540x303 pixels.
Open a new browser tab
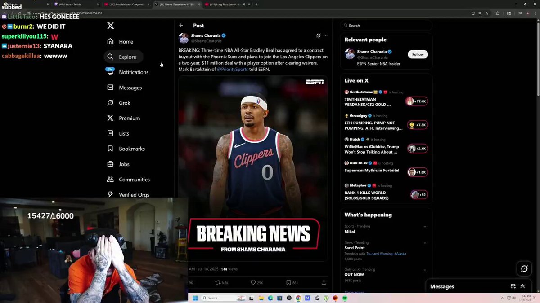tap(256, 4)
